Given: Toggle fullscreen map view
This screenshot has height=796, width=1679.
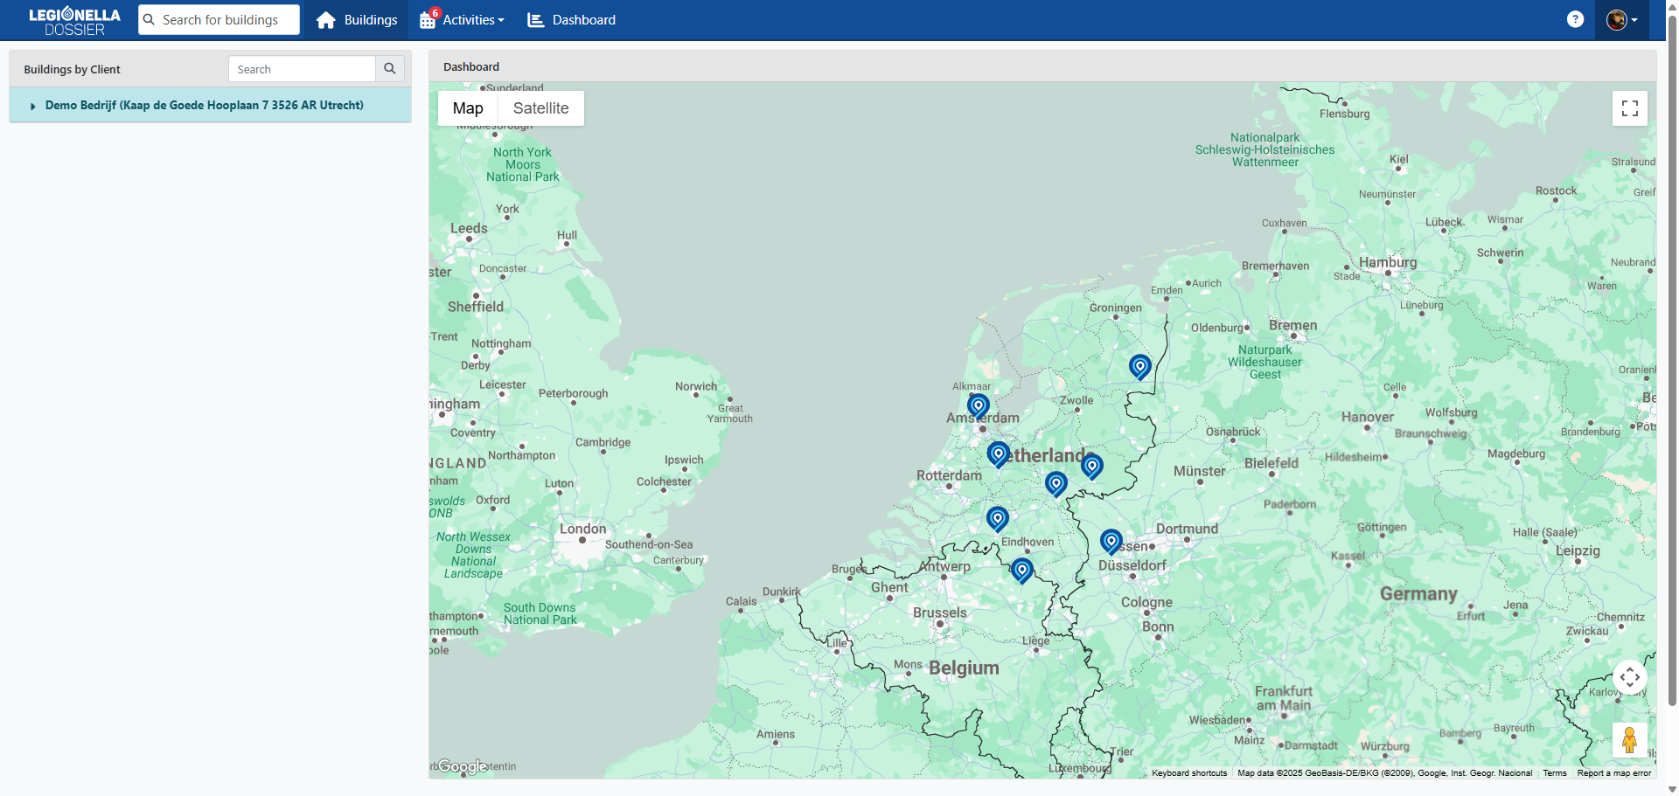Looking at the screenshot, I should pyautogui.click(x=1629, y=108).
